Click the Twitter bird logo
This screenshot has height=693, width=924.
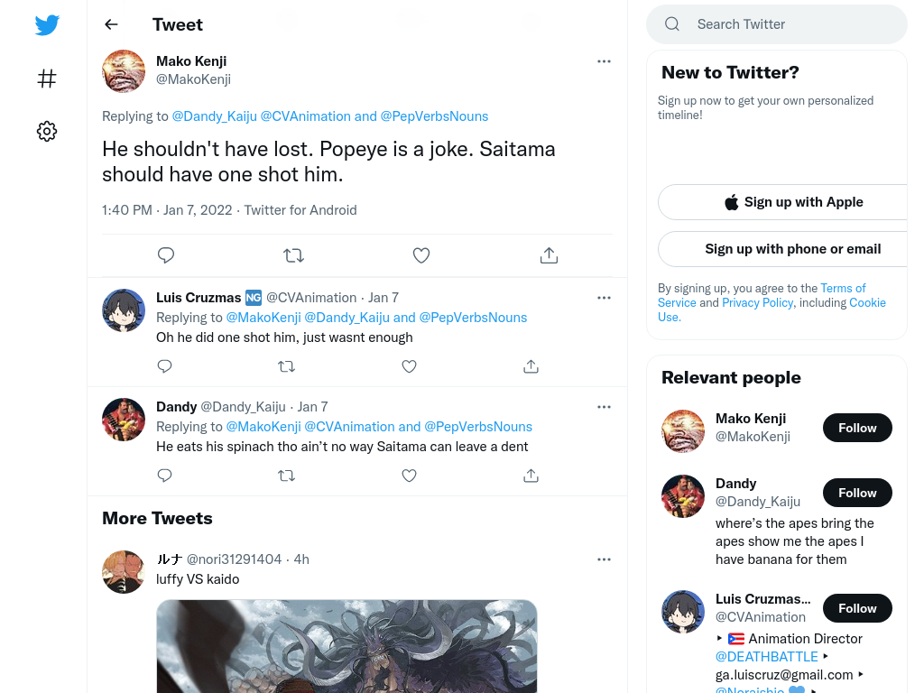(x=47, y=24)
